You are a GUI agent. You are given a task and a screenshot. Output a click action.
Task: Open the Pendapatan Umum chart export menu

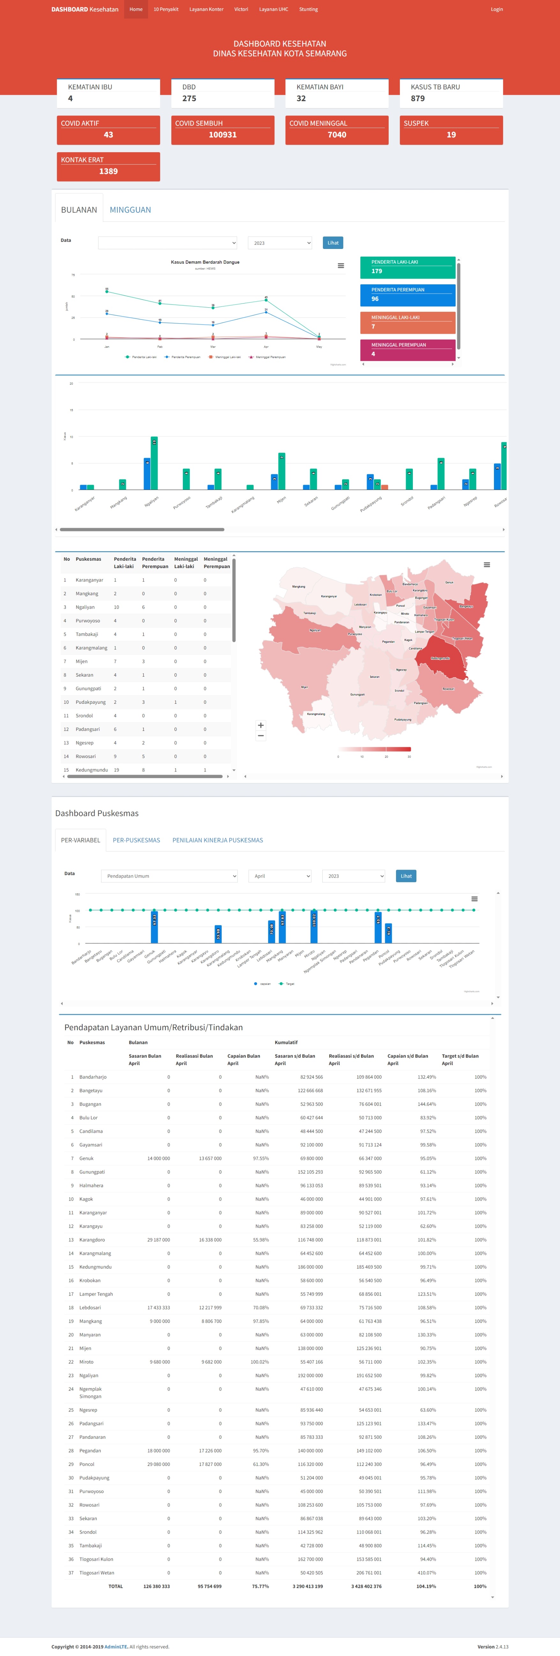[x=474, y=899]
